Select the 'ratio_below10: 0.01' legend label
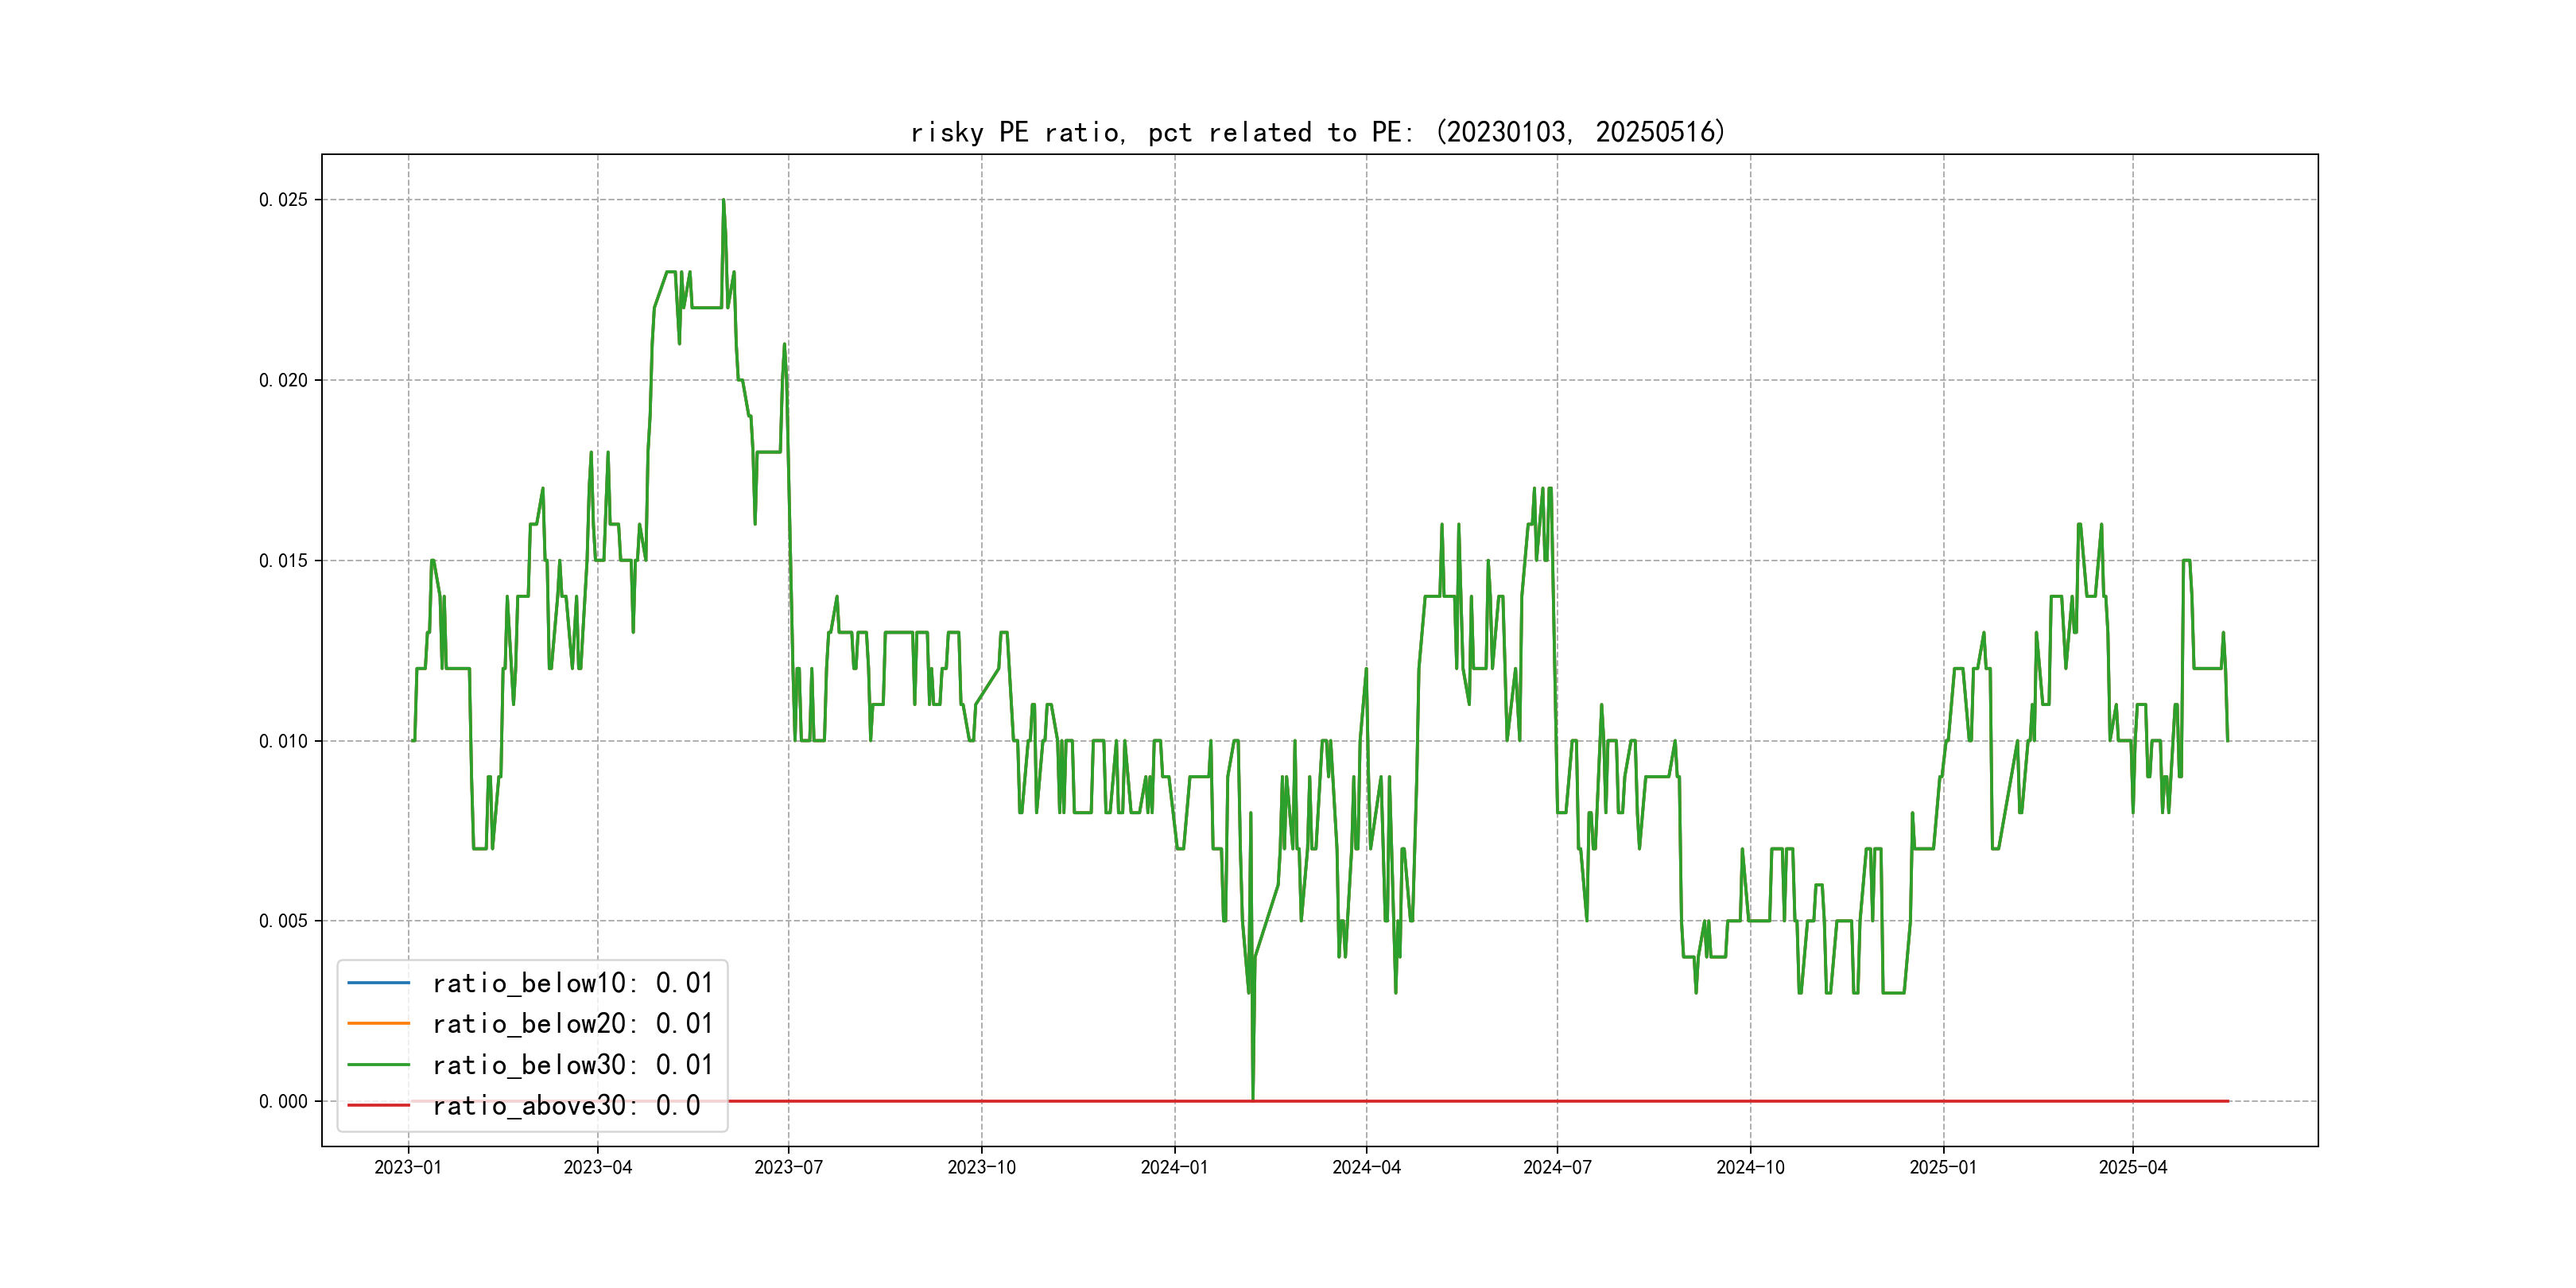 (x=572, y=983)
